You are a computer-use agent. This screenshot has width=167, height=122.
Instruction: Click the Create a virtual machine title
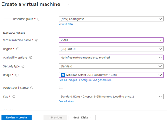click(31, 4)
